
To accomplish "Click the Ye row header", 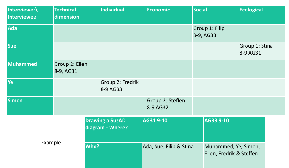I will click(x=30, y=88).
